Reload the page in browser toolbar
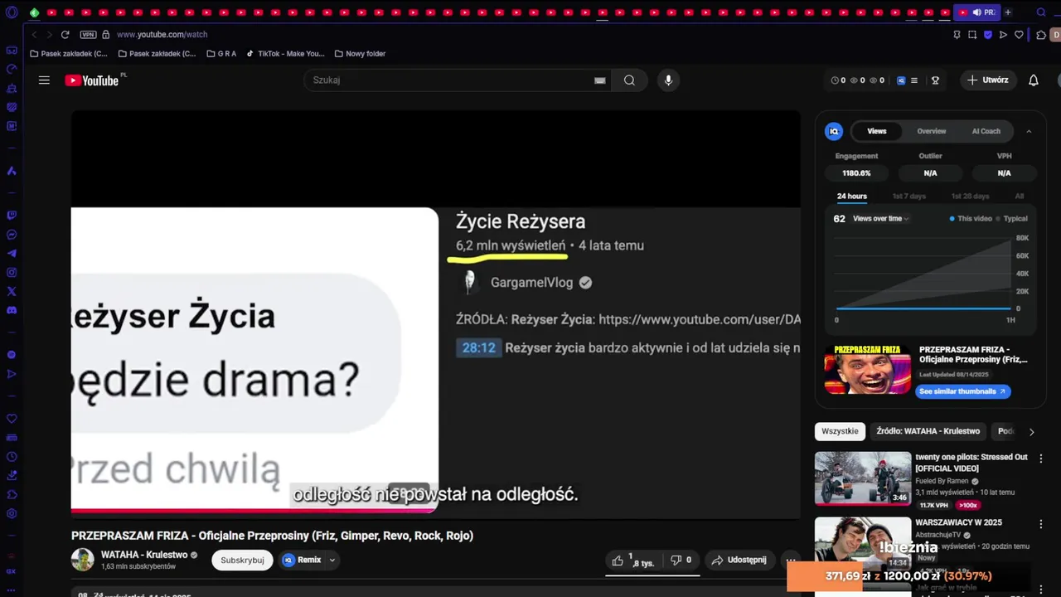 (x=65, y=35)
